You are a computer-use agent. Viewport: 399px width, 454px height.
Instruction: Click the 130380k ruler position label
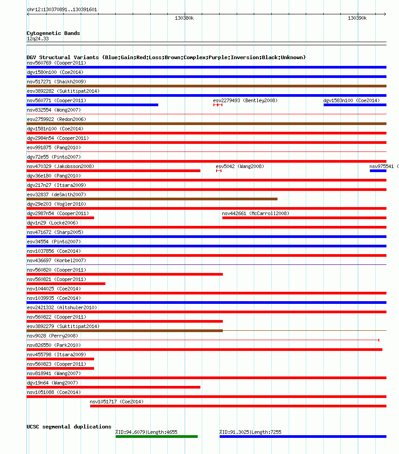pyautogui.click(x=184, y=18)
